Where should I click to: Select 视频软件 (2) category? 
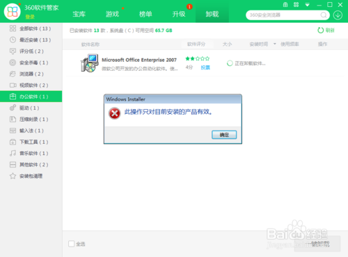pyautogui.click(x=31, y=85)
